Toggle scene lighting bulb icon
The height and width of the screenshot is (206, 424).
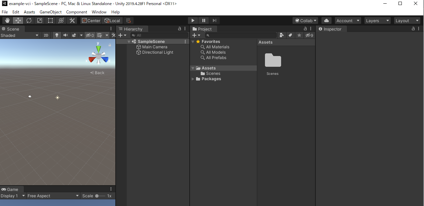(x=57, y=35)
